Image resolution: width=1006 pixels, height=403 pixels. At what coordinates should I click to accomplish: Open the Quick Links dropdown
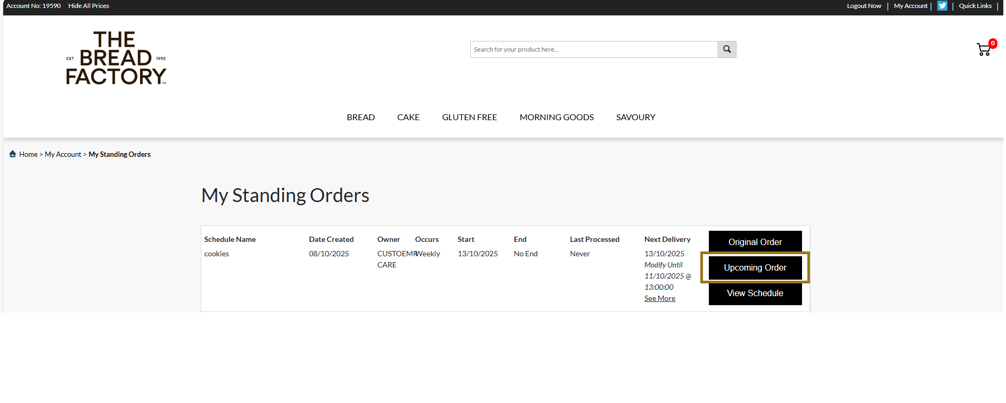[x=975, y=6]
